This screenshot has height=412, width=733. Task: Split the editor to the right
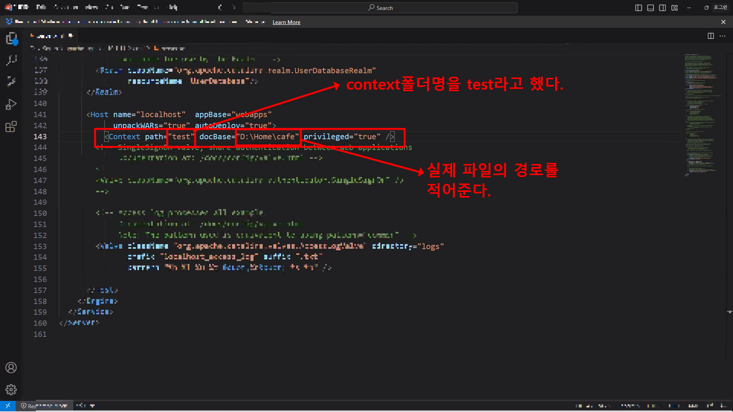coord(710,36)
